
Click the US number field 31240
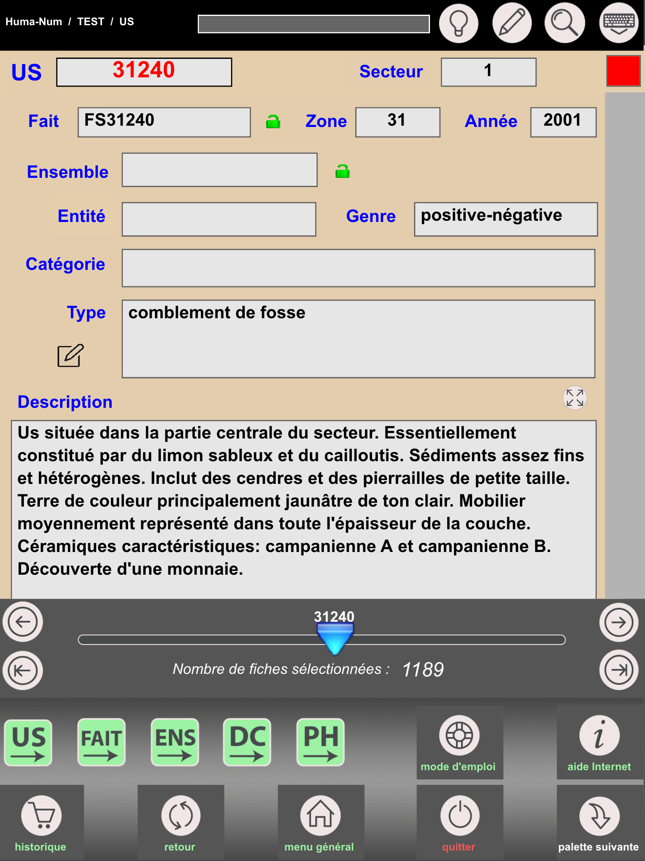[144, 72]
